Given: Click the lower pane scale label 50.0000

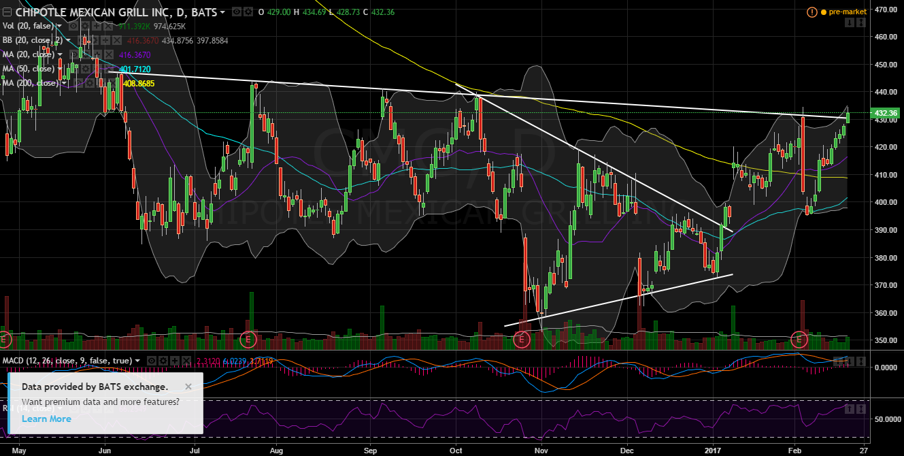Looking at the screenshot, I should [888, 419].
